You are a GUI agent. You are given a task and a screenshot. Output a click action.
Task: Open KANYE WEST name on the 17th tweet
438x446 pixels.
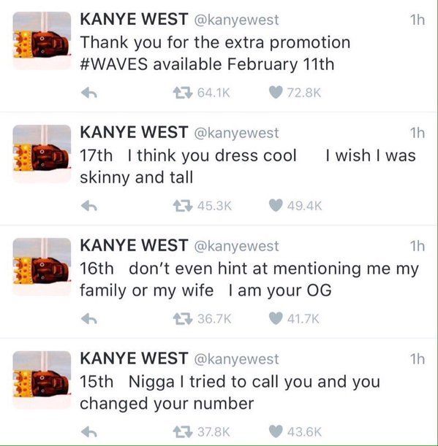(134, 133)
